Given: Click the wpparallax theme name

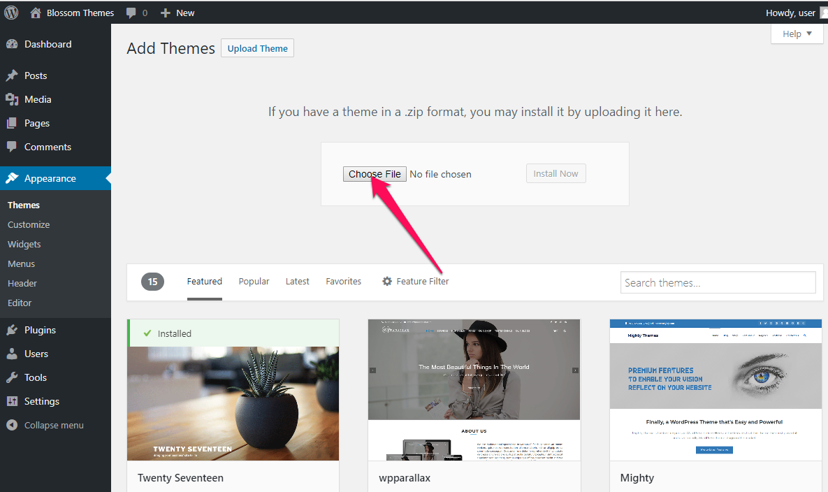Looking at the screenshot, I should (x=405, y=478).
